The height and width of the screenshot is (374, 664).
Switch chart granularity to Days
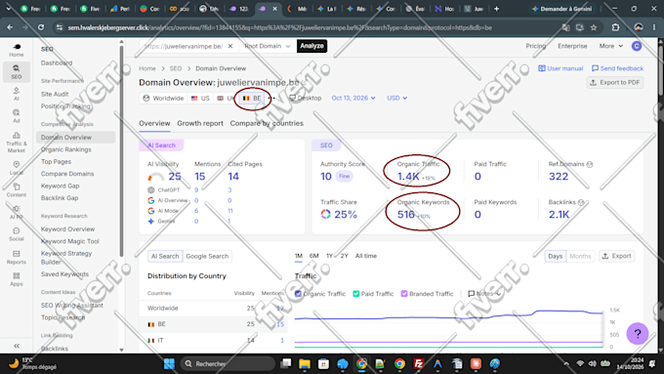556,256
